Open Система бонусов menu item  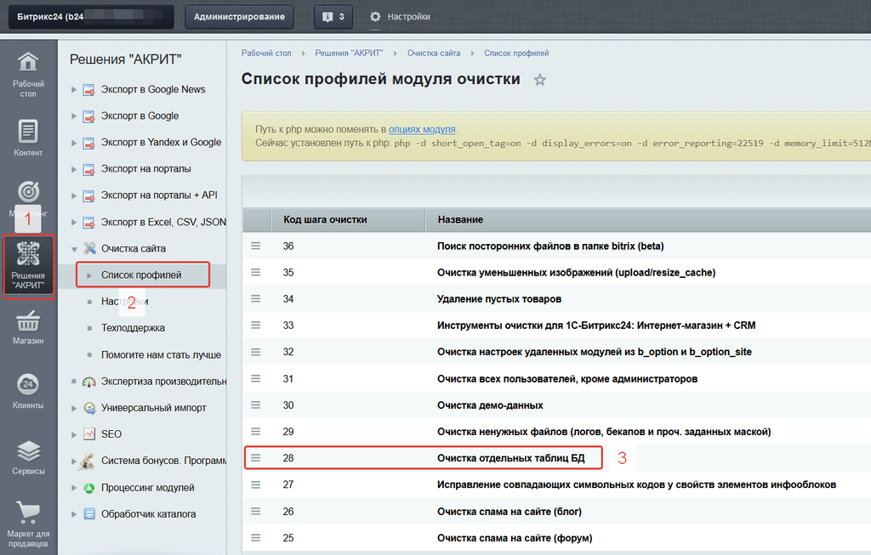[163, 461]
